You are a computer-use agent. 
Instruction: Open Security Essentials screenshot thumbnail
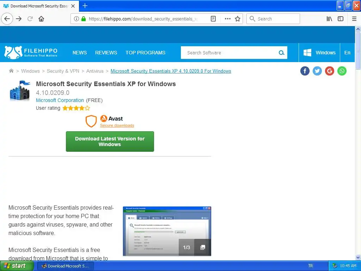tap(167, 231)
